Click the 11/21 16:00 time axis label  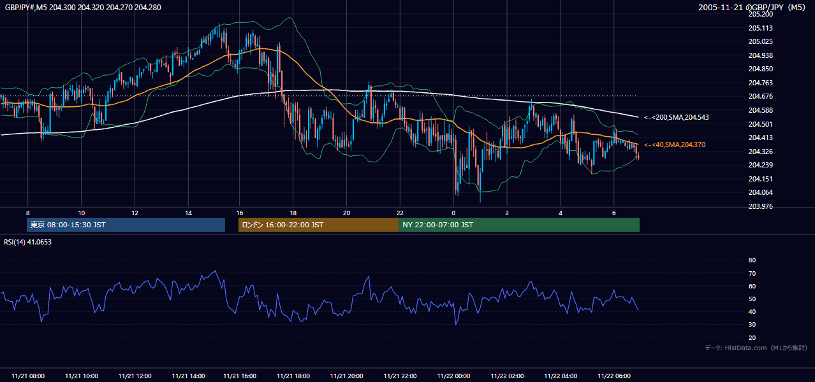[240, 376]
